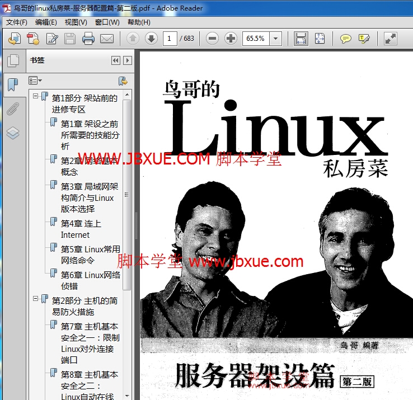Open bookmark 第8章 主机基本安全之二
Viewport: 413px width, 400px height.
point(90,385)
